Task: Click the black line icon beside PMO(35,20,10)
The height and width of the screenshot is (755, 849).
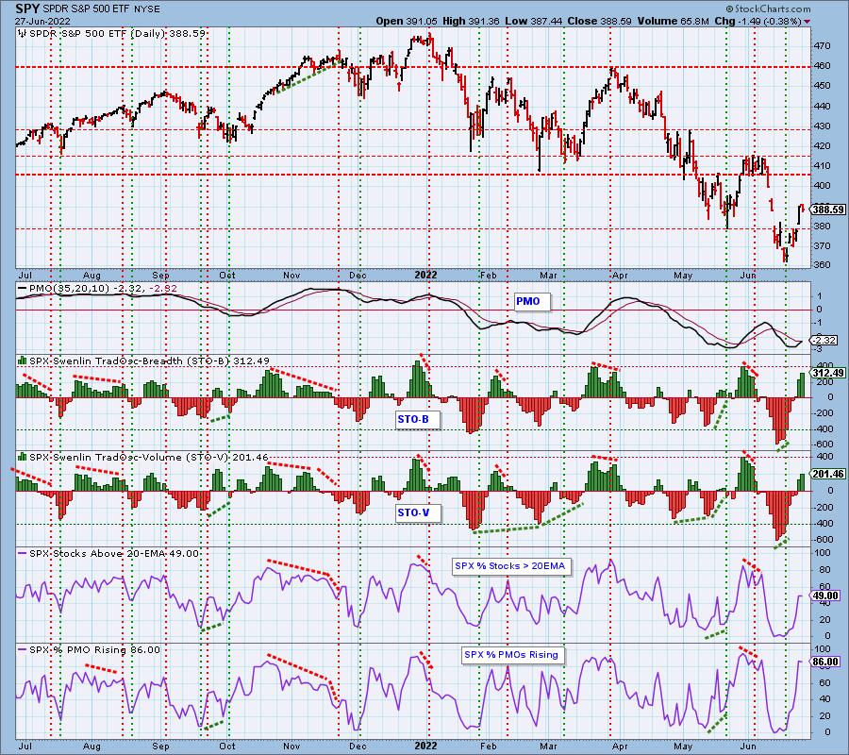Action: click(23, 288)
